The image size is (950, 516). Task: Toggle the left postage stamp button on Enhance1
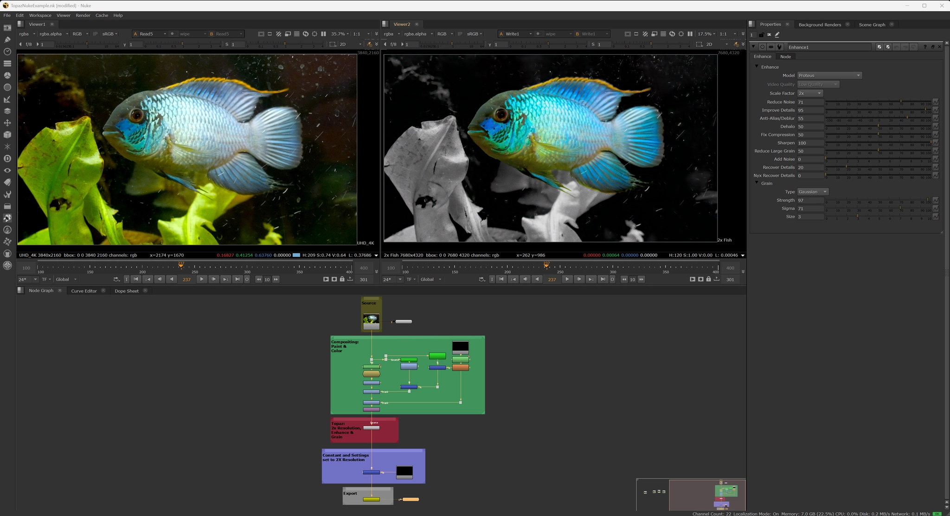pyautogui.click(x=879, y=47)
